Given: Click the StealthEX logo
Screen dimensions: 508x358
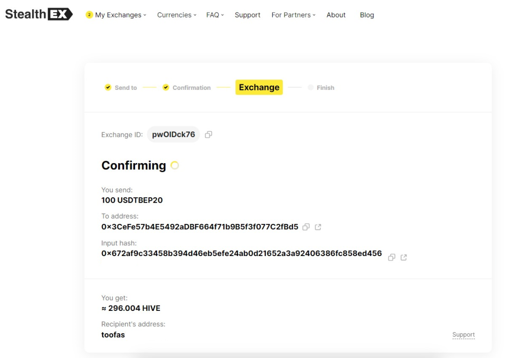Looking at the screenshot, I should (39, 14).
